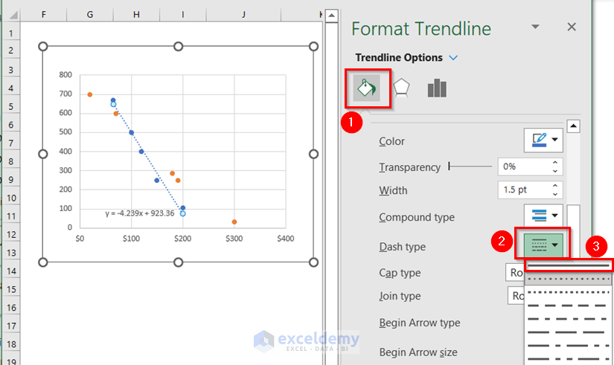
Task: Open the Trendline Options bar-chart icon
Action: 437,88
